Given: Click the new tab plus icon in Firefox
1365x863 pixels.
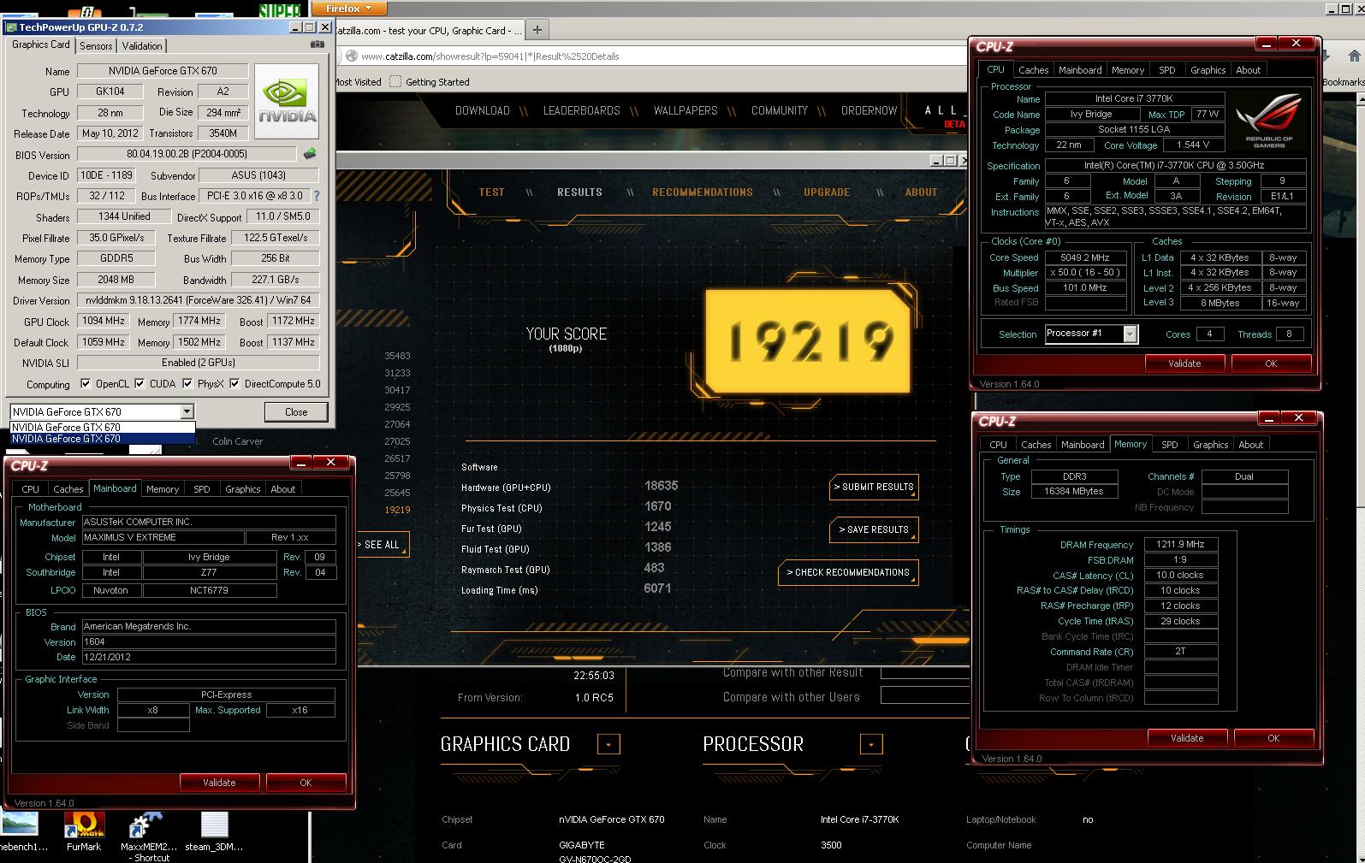Looking at the screenshot, I should click(x=537, y=30).
